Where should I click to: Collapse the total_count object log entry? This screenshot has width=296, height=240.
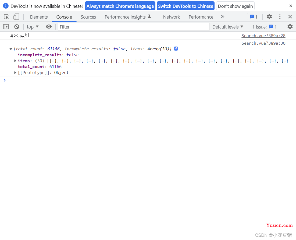11,49
